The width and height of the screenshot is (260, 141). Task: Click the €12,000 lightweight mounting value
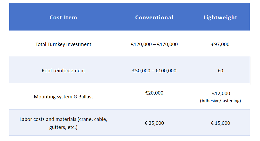click(x=221, y=93)
